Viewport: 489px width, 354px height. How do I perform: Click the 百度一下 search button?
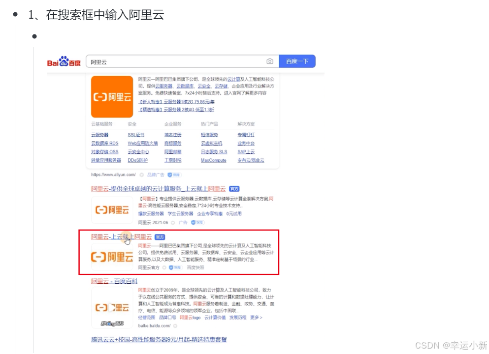pyautogui.click(x=297, y=61)
